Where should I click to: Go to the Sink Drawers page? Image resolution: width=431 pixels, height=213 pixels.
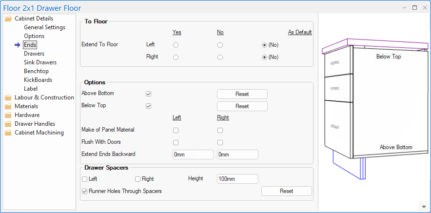pyautogui.click(x=40, y=62)
